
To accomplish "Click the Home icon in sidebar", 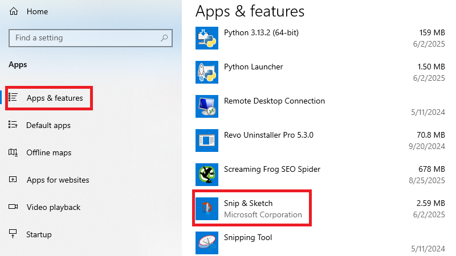I will click(14, 11).
